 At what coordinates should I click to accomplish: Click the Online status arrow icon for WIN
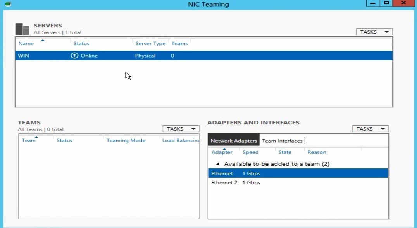[x=74, y=55]
